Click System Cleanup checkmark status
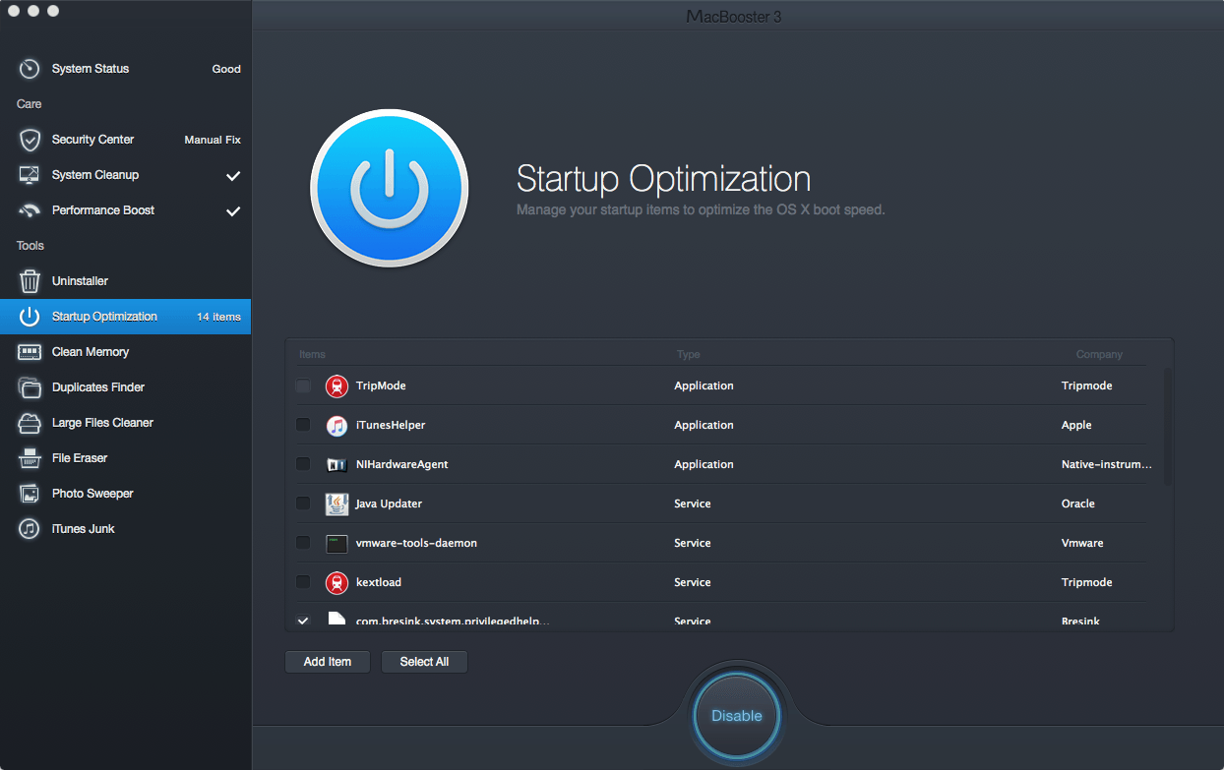The image size is (1224, 770). click(x=233, y=176)
